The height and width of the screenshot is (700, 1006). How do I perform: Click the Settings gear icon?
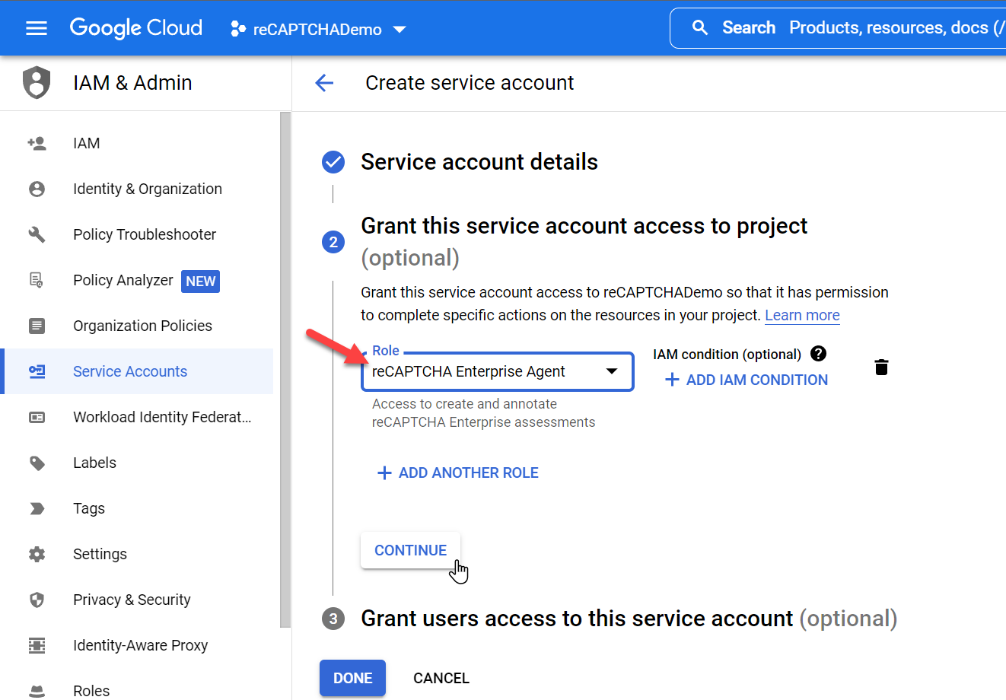(37, 554)
